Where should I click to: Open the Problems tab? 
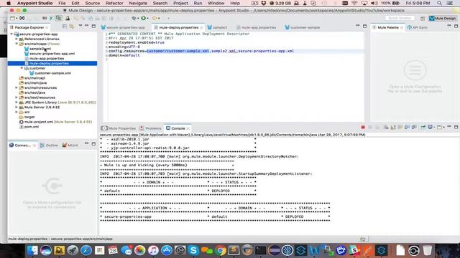pyautogui.click(x=150, y=128)
